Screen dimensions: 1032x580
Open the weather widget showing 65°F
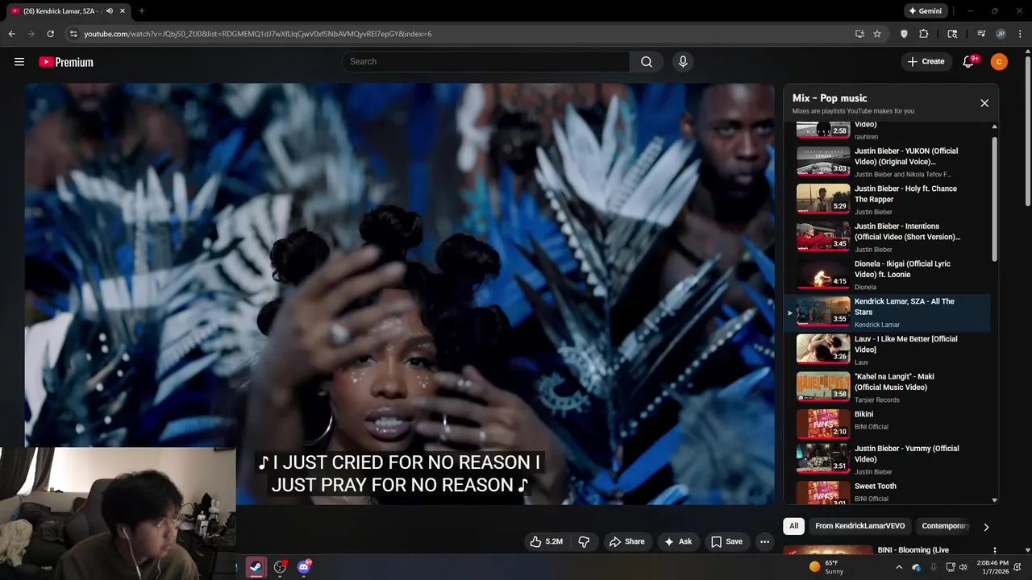(826, 567)
